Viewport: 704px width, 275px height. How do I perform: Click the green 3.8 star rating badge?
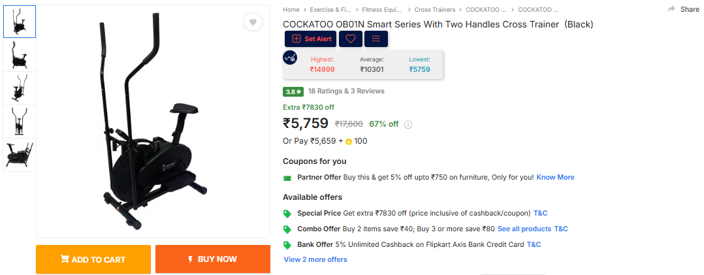293,91
